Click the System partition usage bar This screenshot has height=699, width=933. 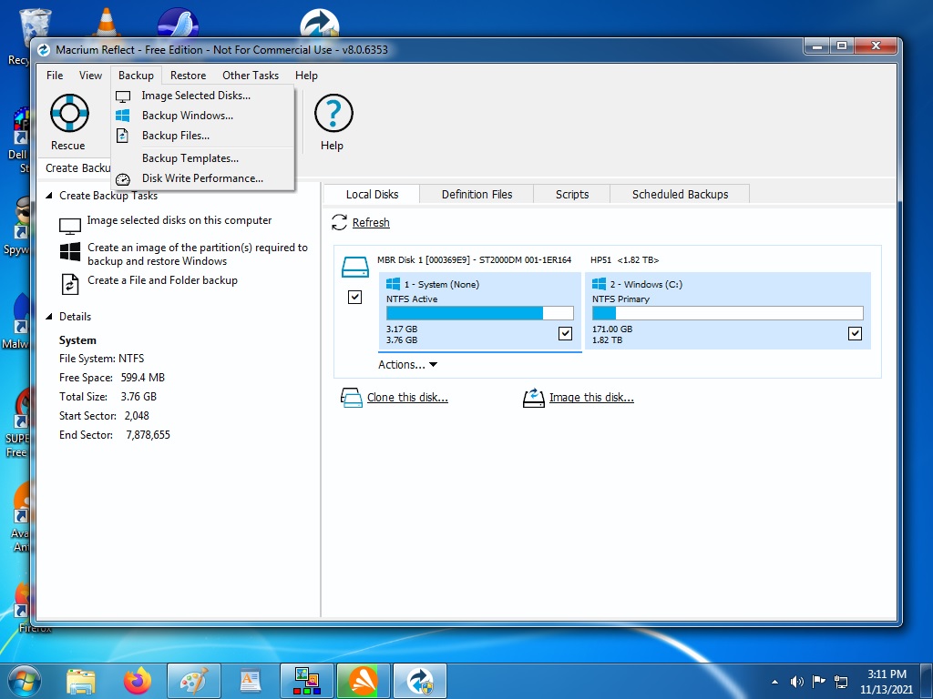479,313
